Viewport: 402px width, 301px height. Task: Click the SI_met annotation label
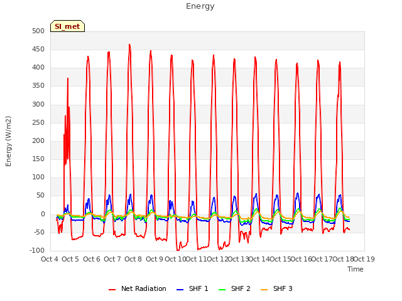(67, 26)
